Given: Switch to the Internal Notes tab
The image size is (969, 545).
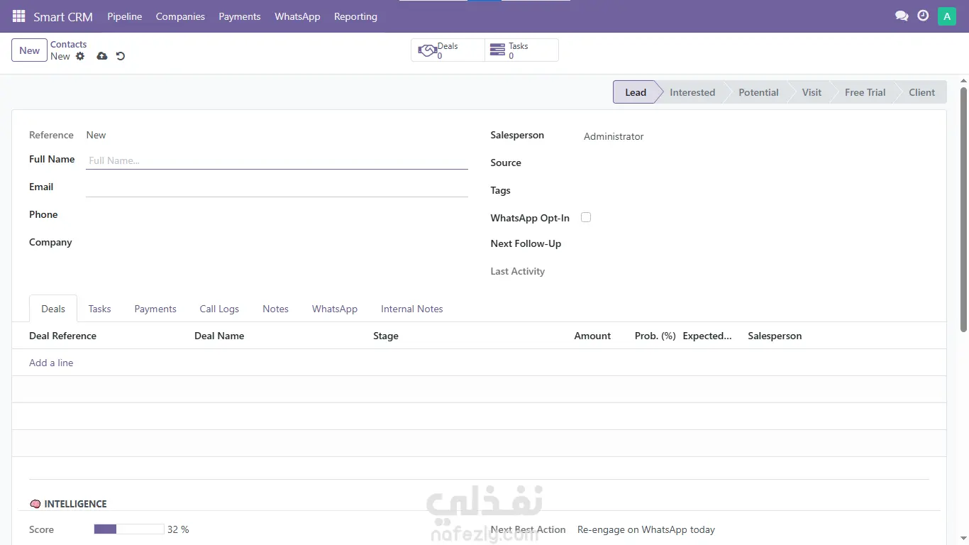Looking at the screenshot, I should pos(411,309).
